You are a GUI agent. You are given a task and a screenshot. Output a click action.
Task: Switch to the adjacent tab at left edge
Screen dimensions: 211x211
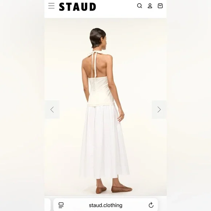(x=48, y=205)
